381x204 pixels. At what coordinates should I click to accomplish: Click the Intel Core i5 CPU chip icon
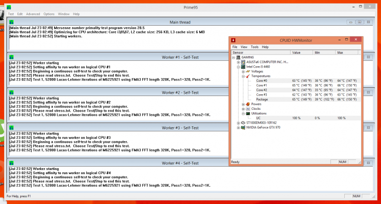[x=243, y=67]
